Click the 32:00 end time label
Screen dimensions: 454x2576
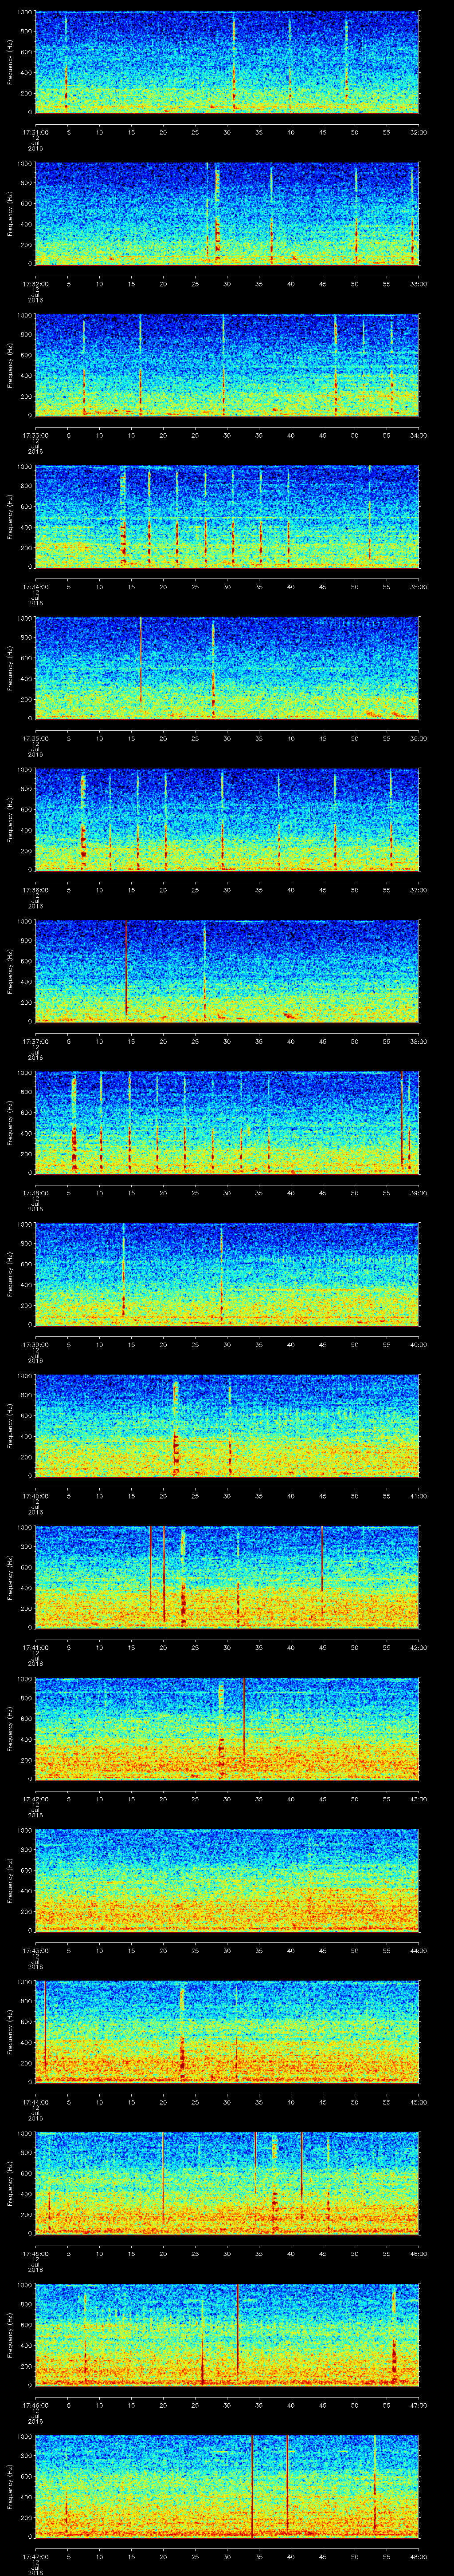coord(418,131)
